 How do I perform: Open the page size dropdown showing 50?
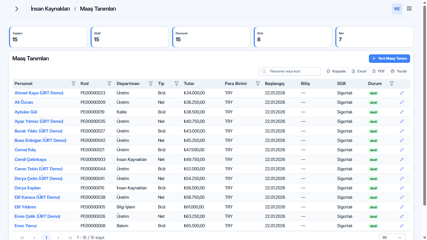click(393, 237)
